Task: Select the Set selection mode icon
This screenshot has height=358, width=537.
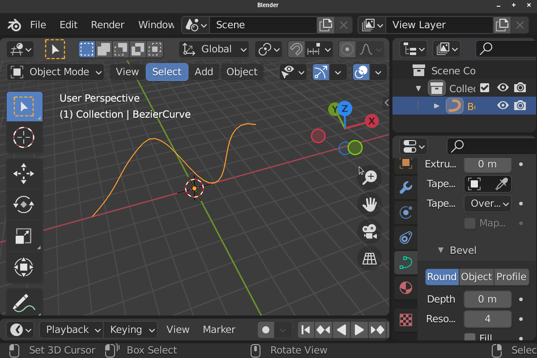Action: click(87, 49)
